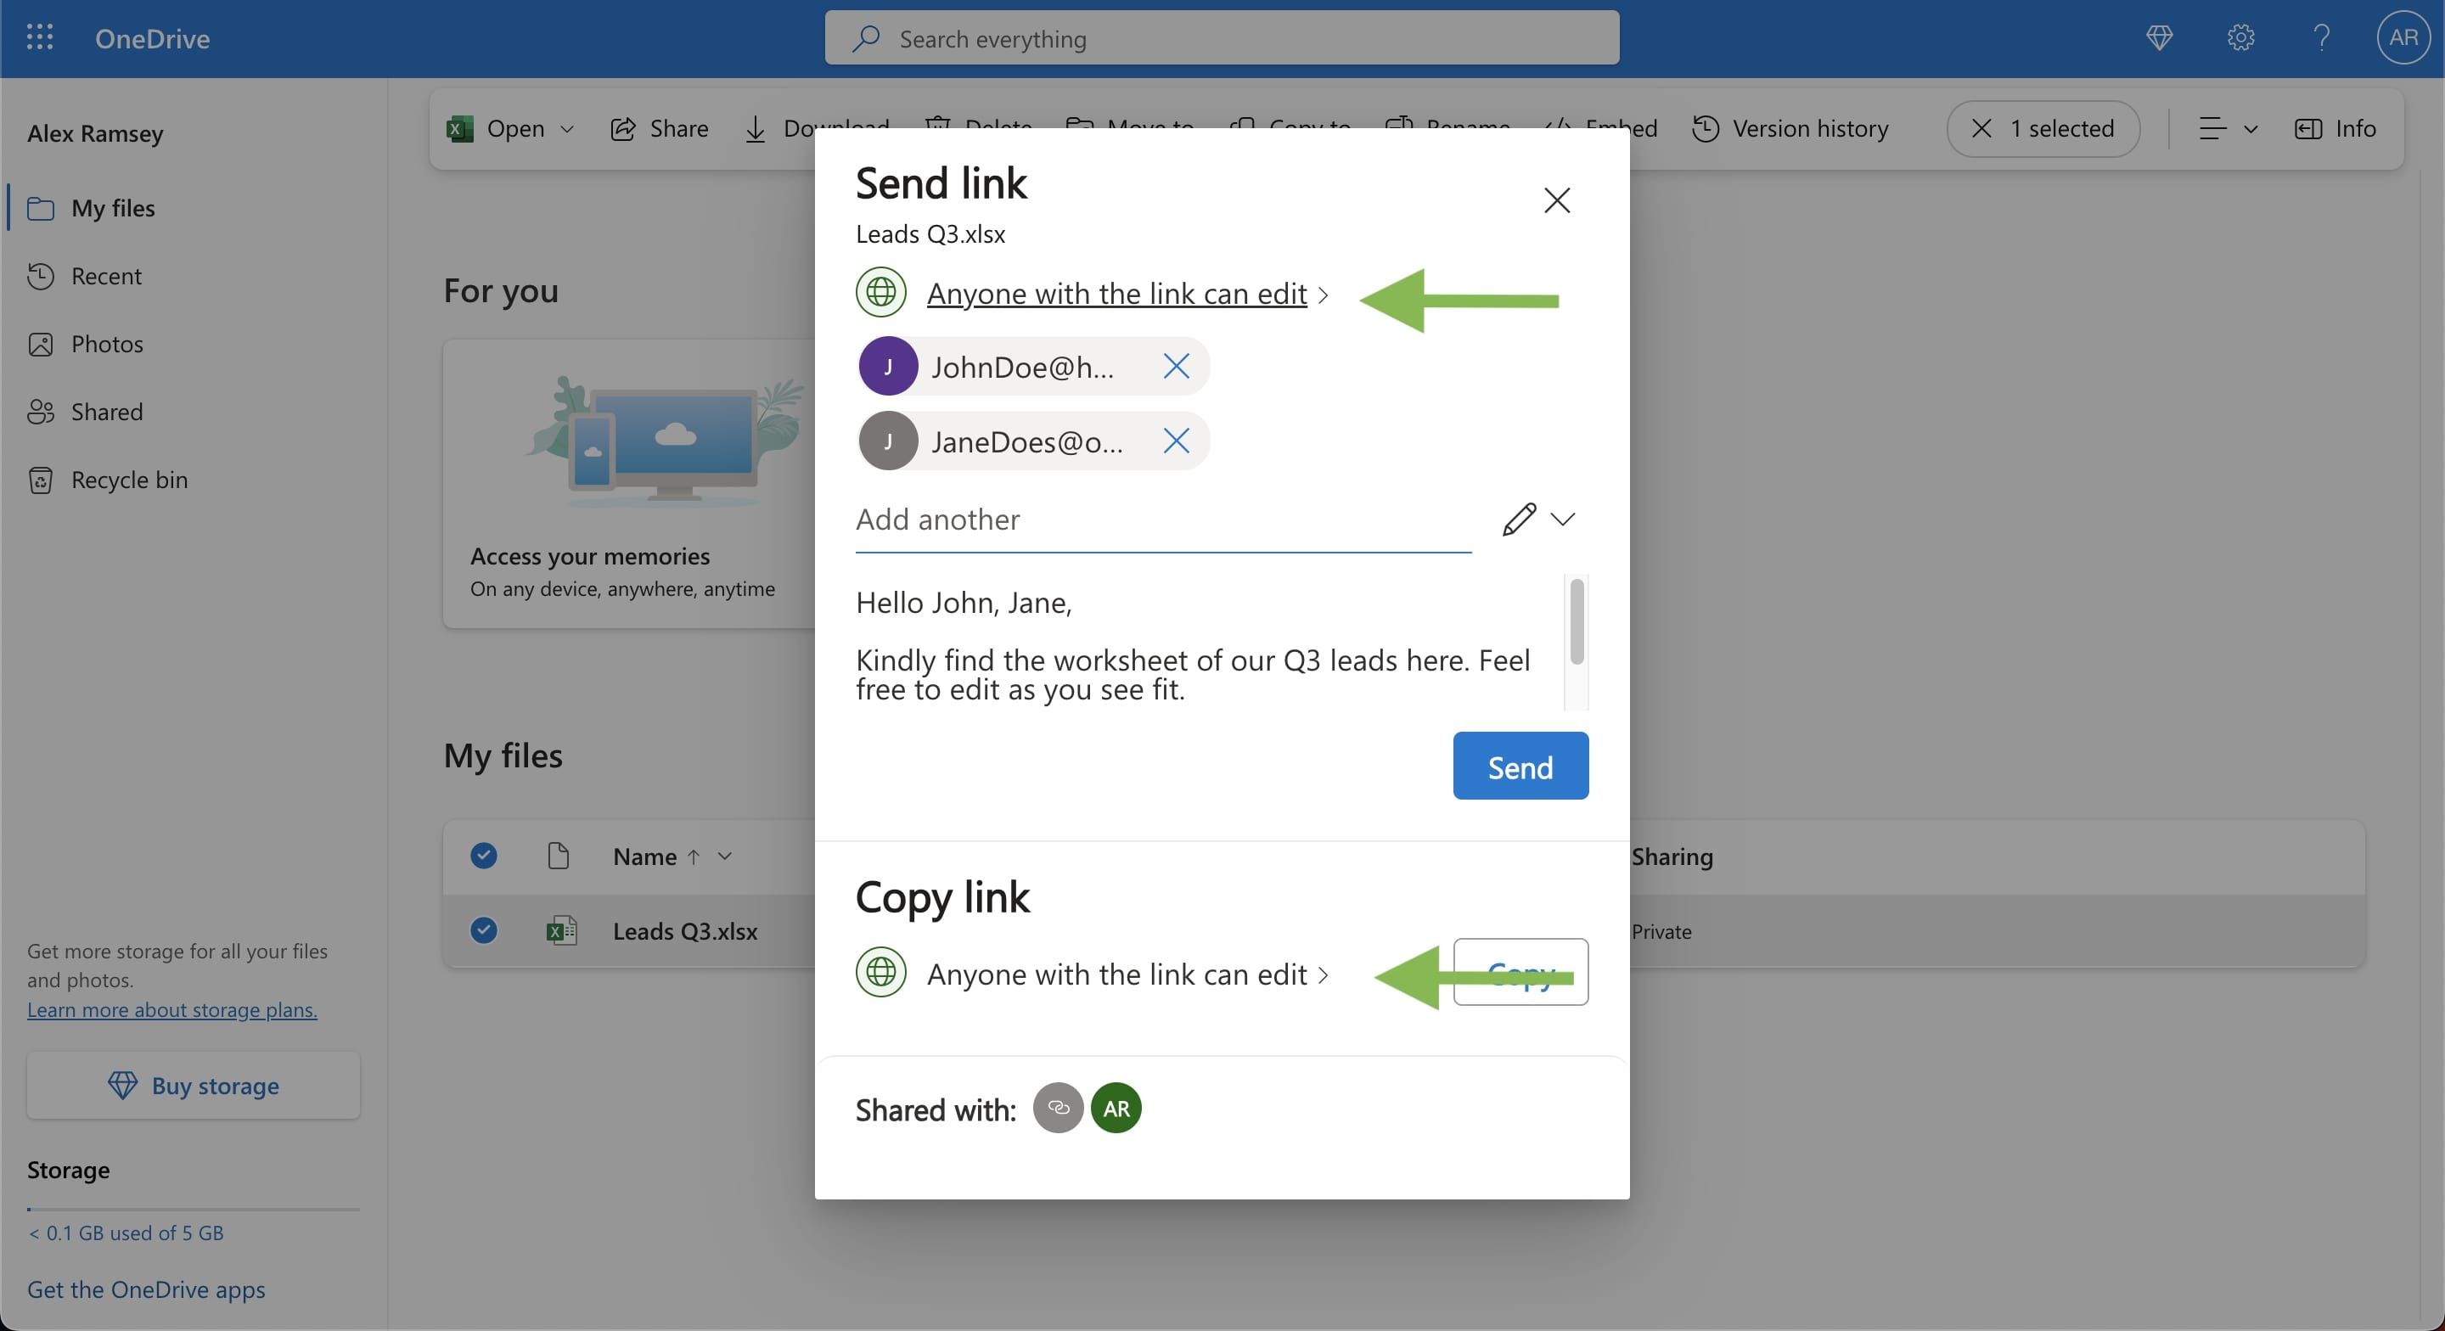Click the Send button
The height and width of the screenshot is (1331, 2445).
tap(1520, 767)
